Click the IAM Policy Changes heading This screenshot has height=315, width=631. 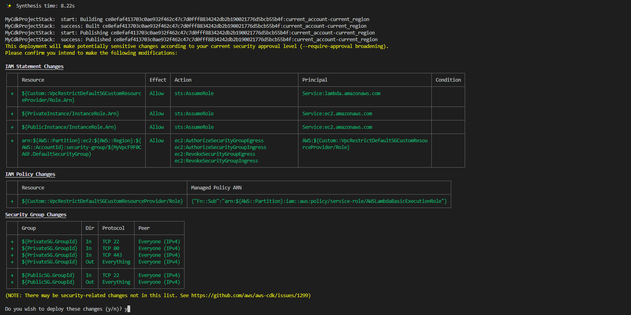pyautogui.click(x=30, y=174)
